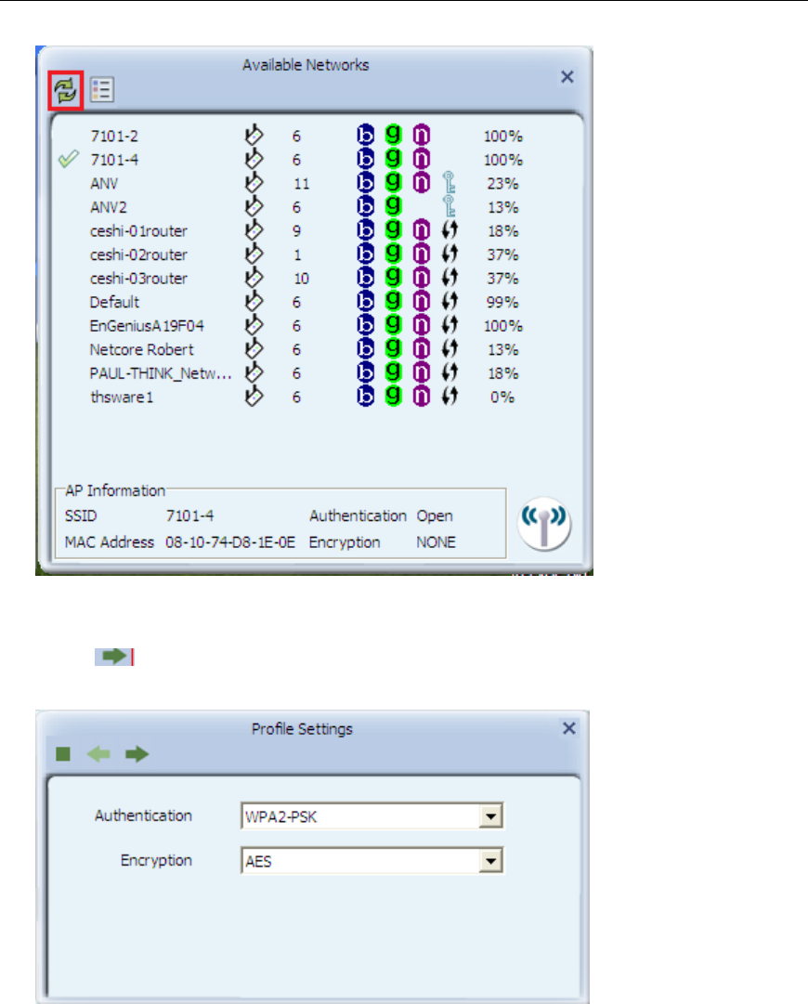Click the signal icon on ceshi-02router row
808x1004 pixels.
[254, 254]
